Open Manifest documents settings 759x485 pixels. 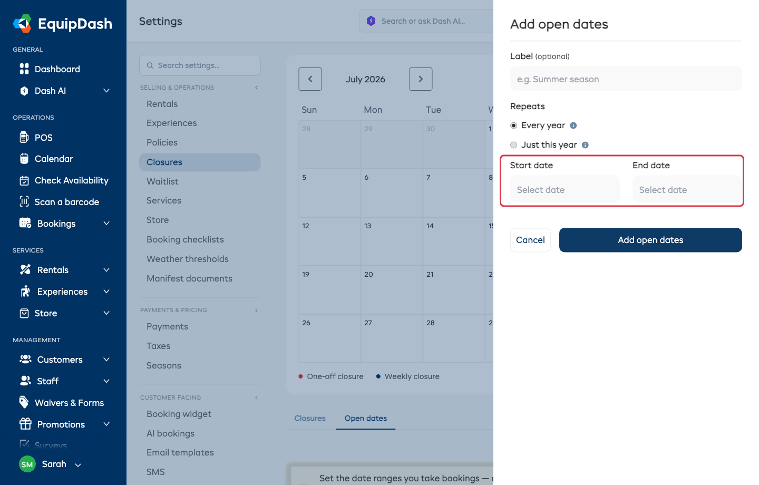(x=189, y=278)
